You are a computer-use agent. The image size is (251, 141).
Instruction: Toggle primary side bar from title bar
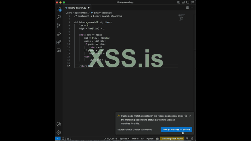(179, 2)
